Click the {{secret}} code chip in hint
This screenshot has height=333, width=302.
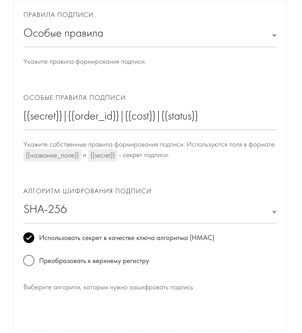click(103, 156)
